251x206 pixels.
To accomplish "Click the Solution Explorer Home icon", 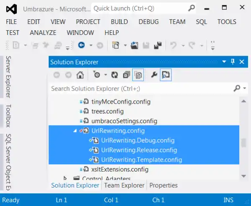I will pyautogui.click(x=80, y=75).
